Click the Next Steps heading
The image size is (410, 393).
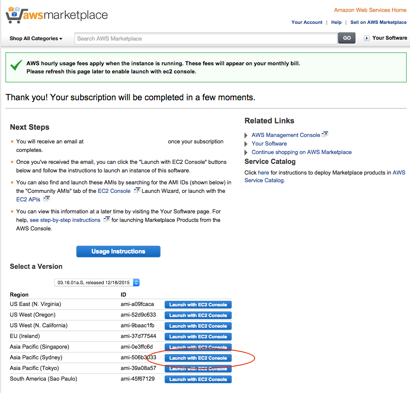point(29,127)
